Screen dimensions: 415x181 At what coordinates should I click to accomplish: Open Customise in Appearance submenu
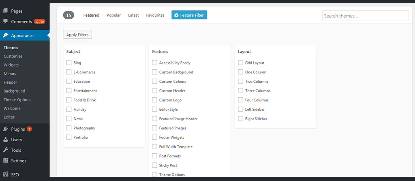13,56
